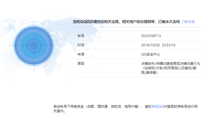Open the 了解详情 link
Image resolution: width=220 pixels, height=124 pixels.
click(x=188, y=22)
